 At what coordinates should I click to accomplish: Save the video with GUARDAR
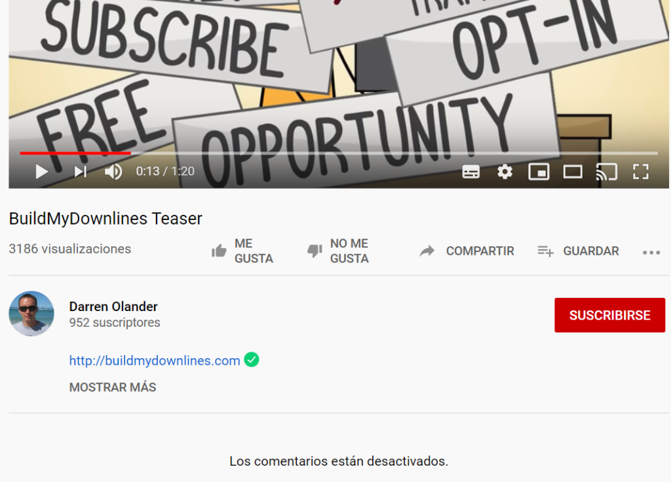tap(578, 251)
